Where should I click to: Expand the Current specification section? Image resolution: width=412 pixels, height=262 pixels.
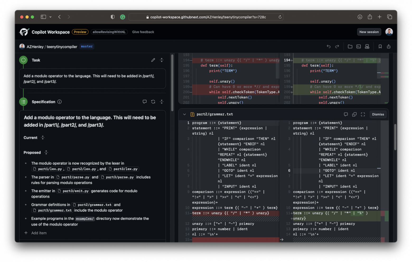pos(43,138)
